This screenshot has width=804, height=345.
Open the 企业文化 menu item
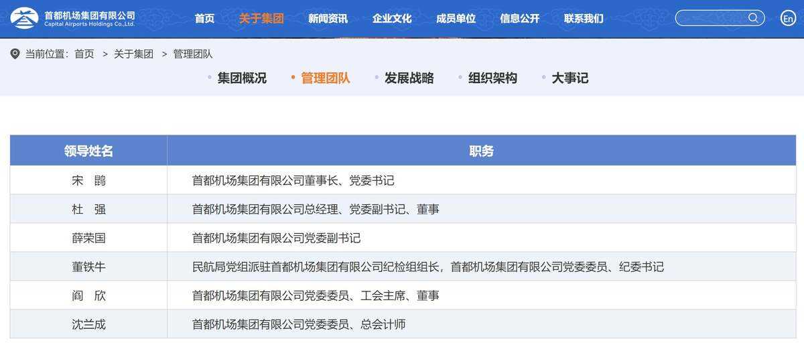(x=392, y=19)
